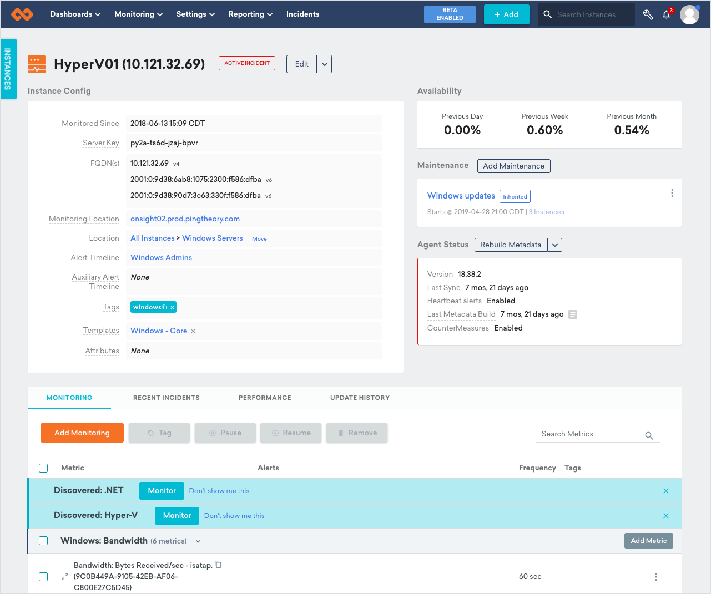
Task: Open the All Instances link
Action: point(153,238)
